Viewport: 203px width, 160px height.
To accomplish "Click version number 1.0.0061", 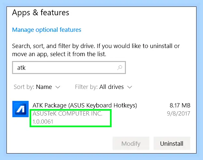I will [43, 122].
